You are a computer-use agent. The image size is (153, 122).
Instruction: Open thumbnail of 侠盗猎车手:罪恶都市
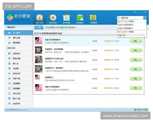click(x=39, y=69)
